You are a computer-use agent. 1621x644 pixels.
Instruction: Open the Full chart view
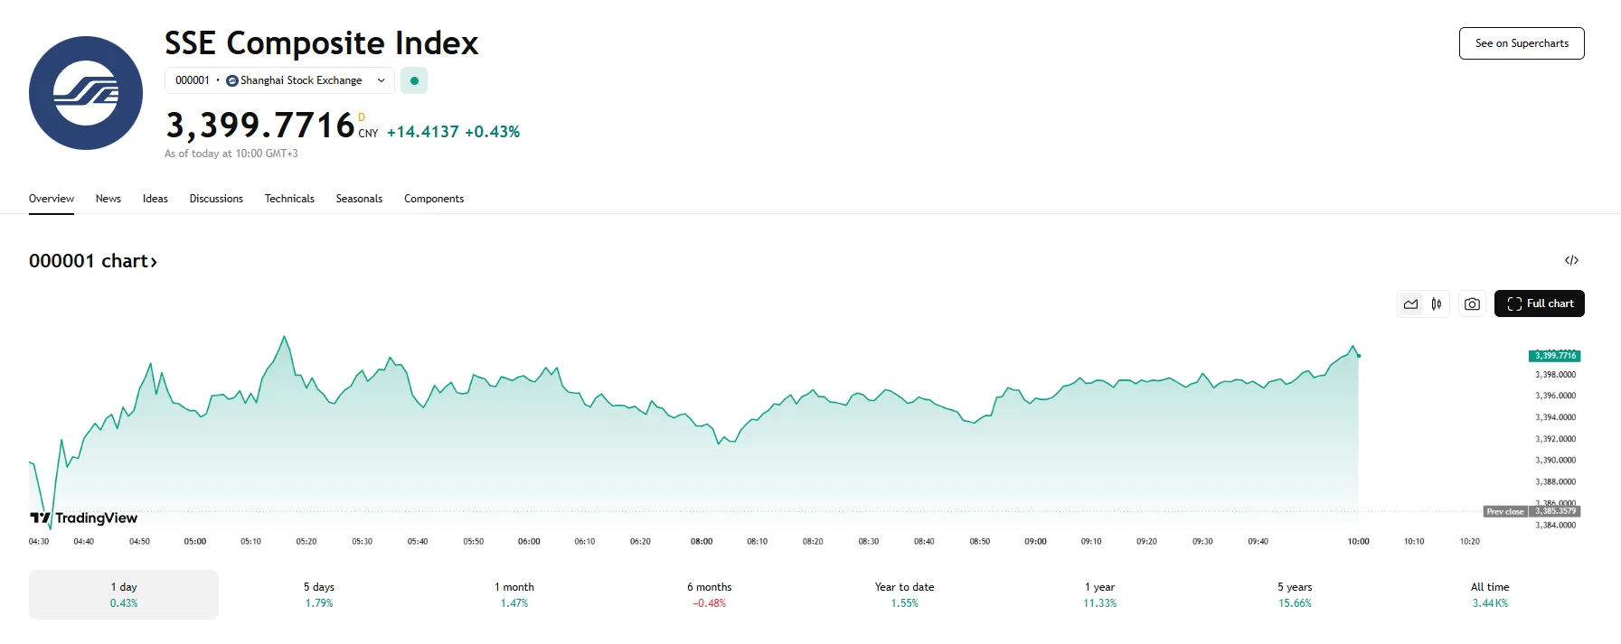pos(1540,303)
